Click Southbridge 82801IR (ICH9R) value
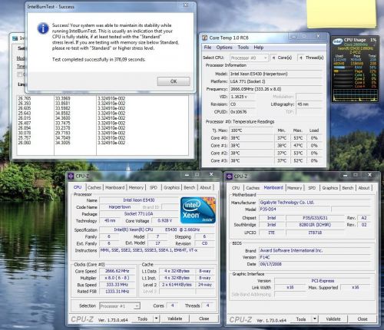Image resolution: width=384 pixels, height=330 pixels. [315, 225]
